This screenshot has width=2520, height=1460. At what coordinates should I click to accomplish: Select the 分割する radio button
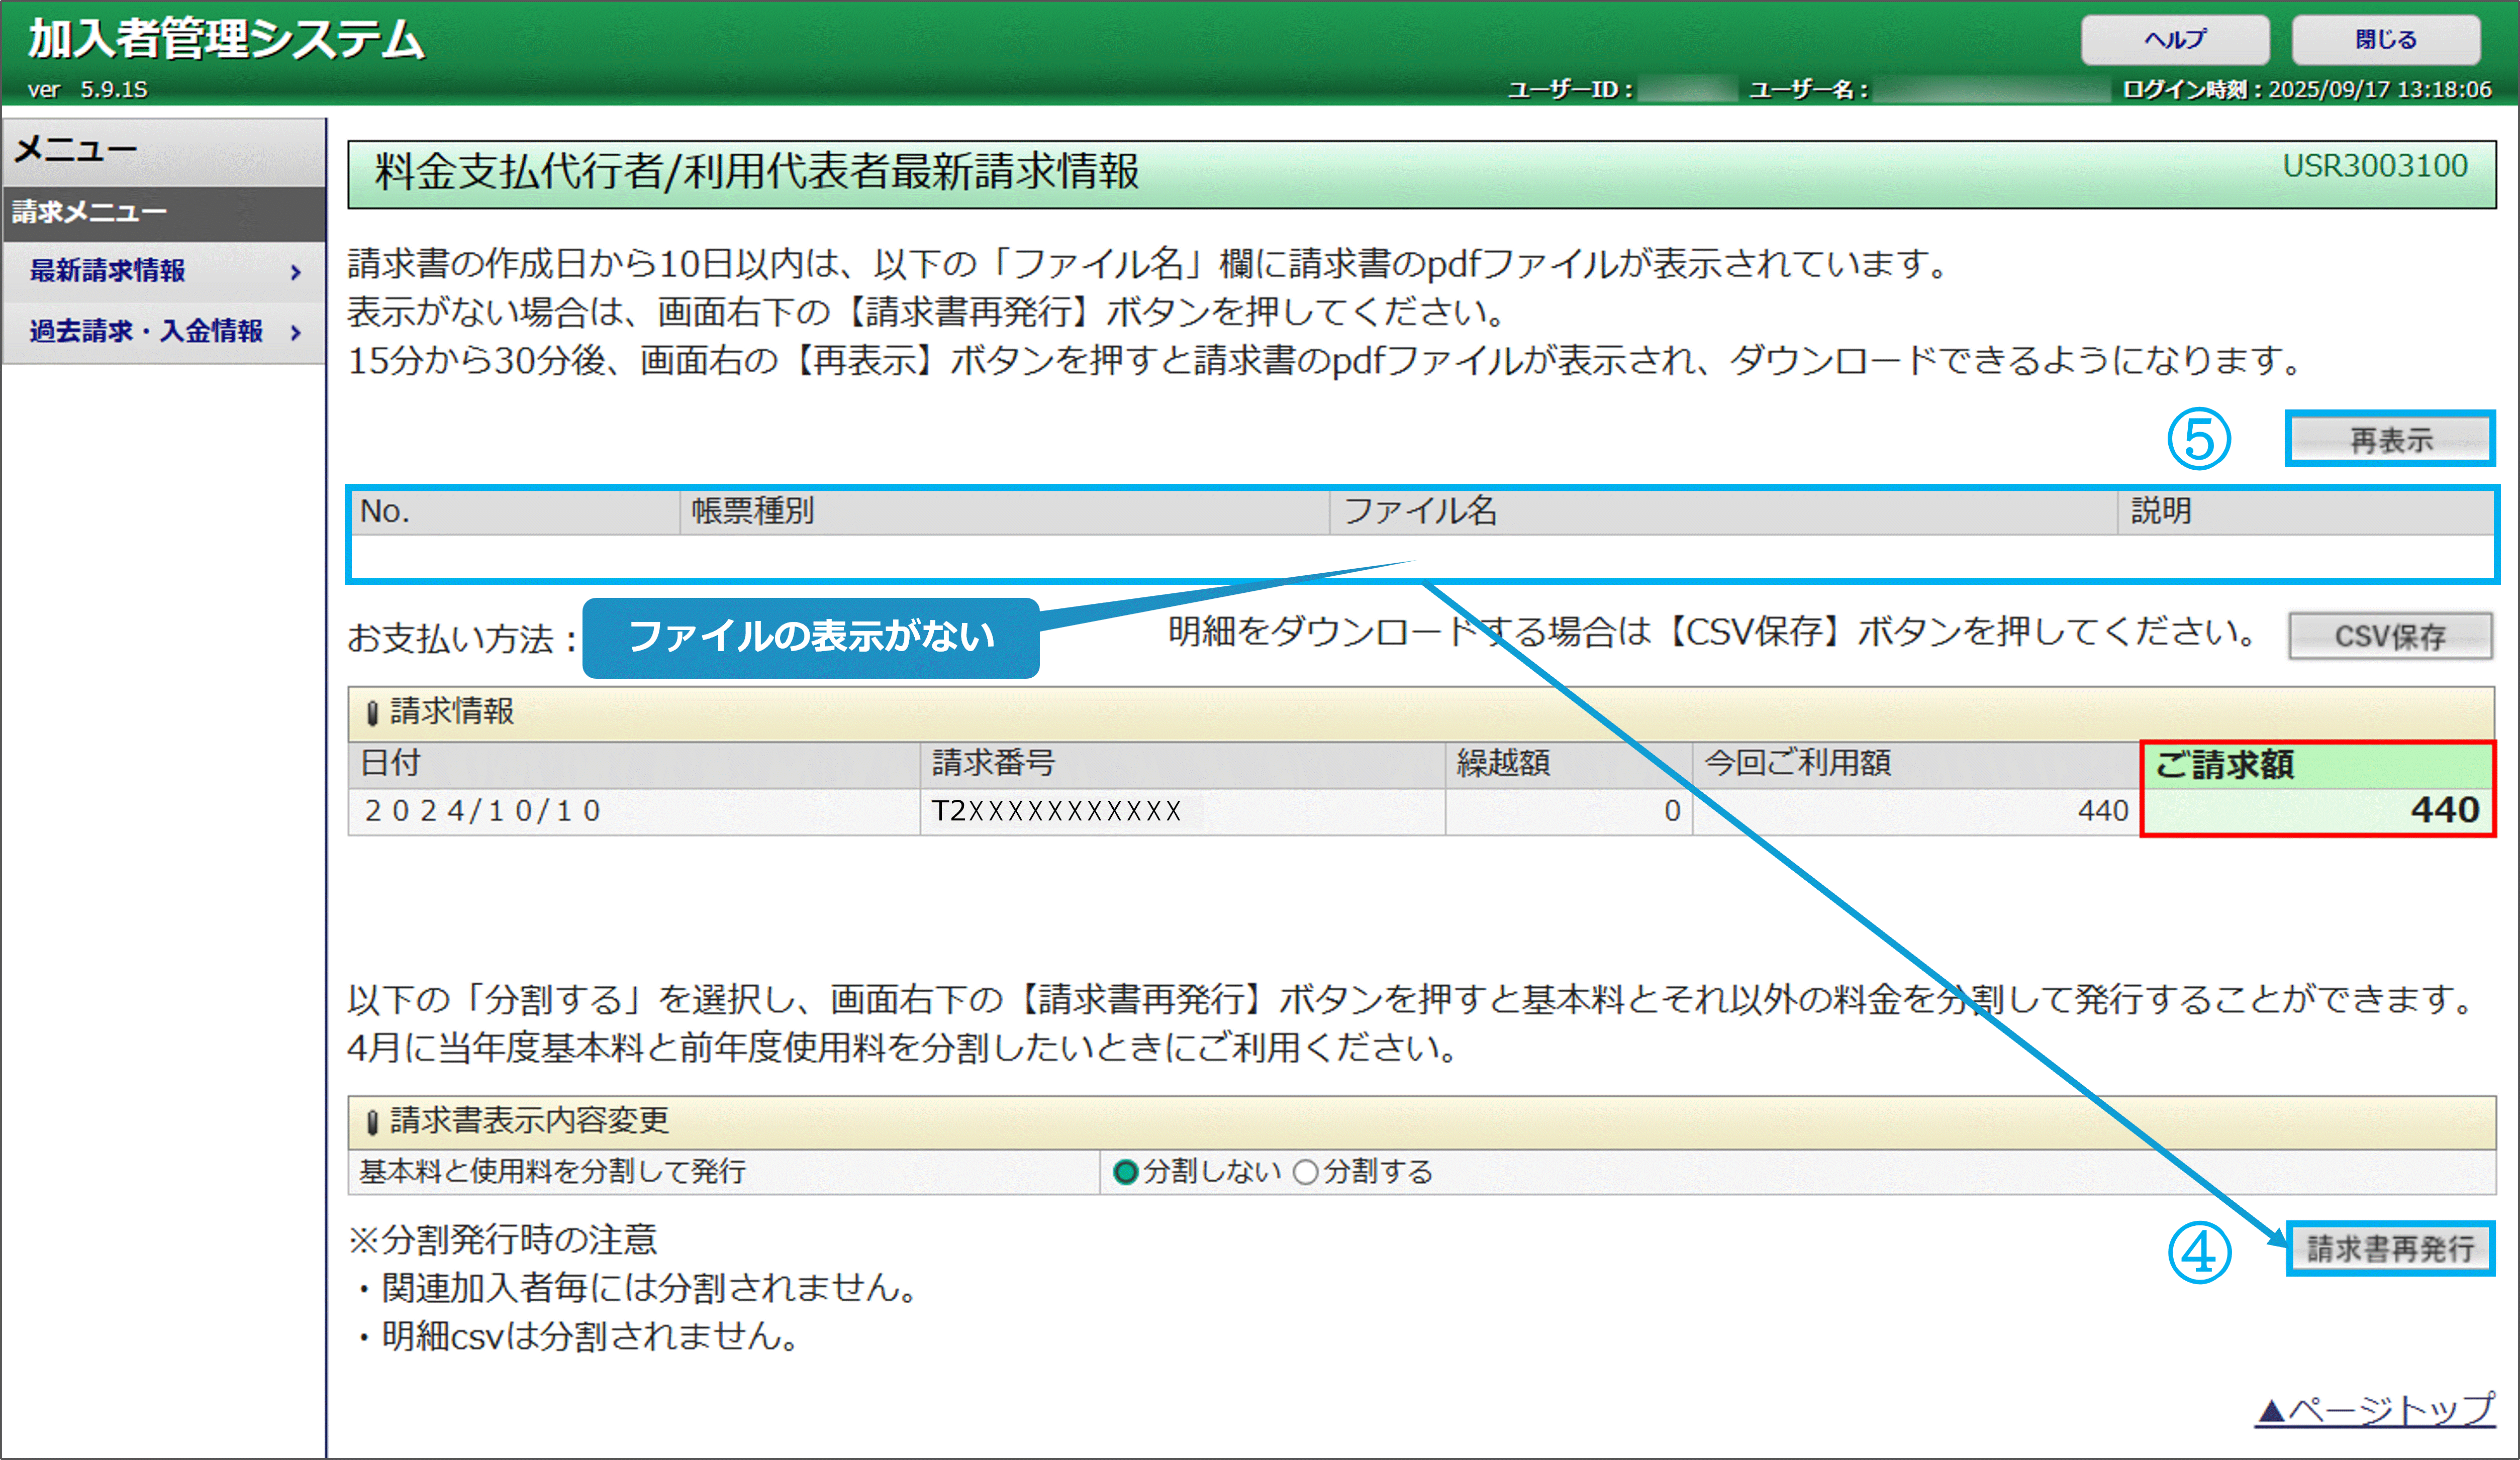[1305, 1172]
